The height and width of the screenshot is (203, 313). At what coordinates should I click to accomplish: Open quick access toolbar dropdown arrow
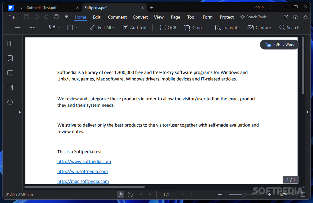[x=66, y=17]
